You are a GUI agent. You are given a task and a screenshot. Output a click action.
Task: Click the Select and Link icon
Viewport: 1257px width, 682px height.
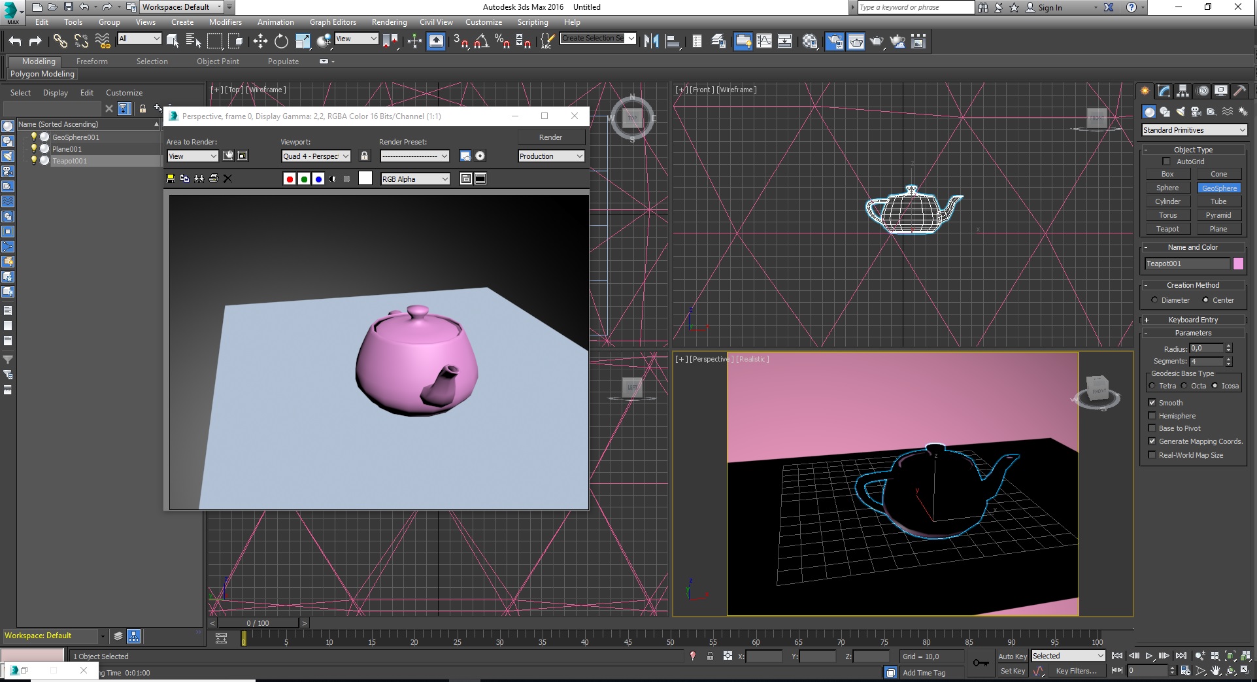pos(60,42)
